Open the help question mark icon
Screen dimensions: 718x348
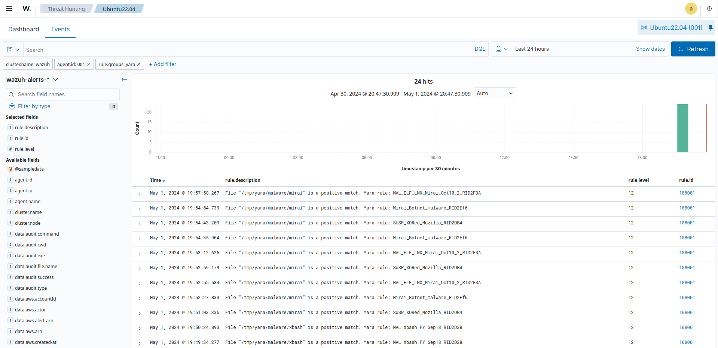pos(709,9)
